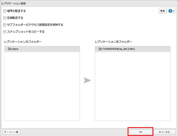The image size is (178, 136).
Task: Select TS6400D03F@rep_dst (LAN1) destination row
Action: pos(132,49)
